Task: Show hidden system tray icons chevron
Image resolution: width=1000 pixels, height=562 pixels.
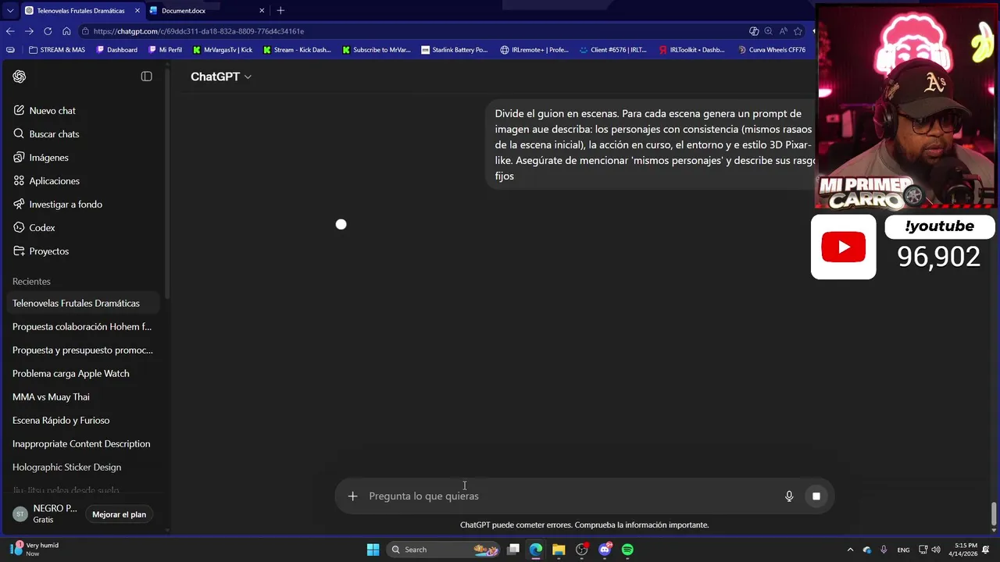Action: click(x=850, y=550)
